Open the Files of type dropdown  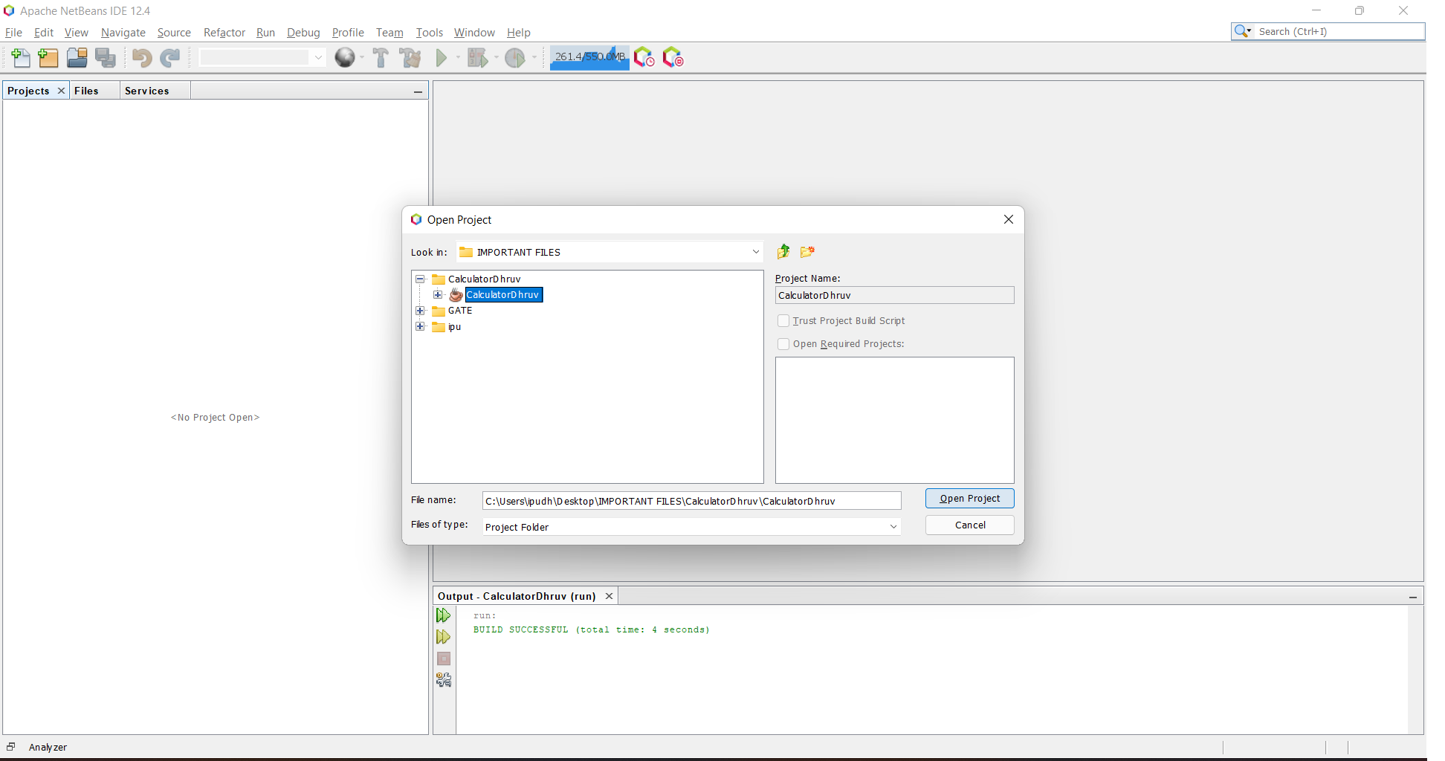[x=893, y=526]
